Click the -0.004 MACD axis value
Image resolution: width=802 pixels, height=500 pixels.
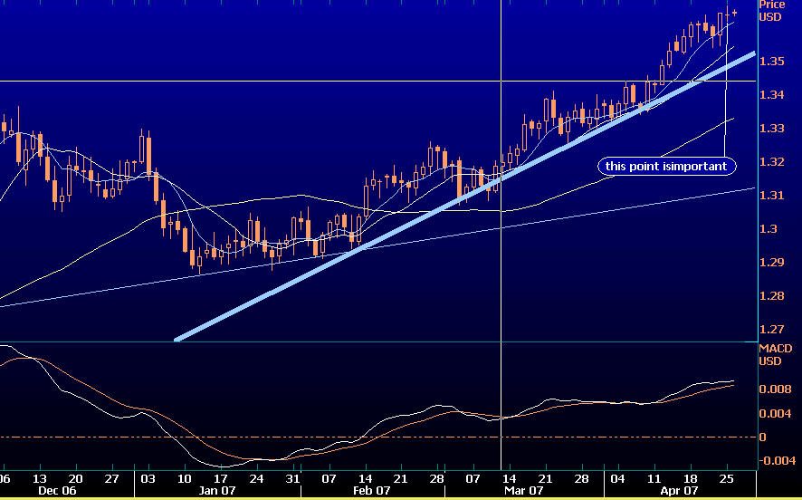776,460
